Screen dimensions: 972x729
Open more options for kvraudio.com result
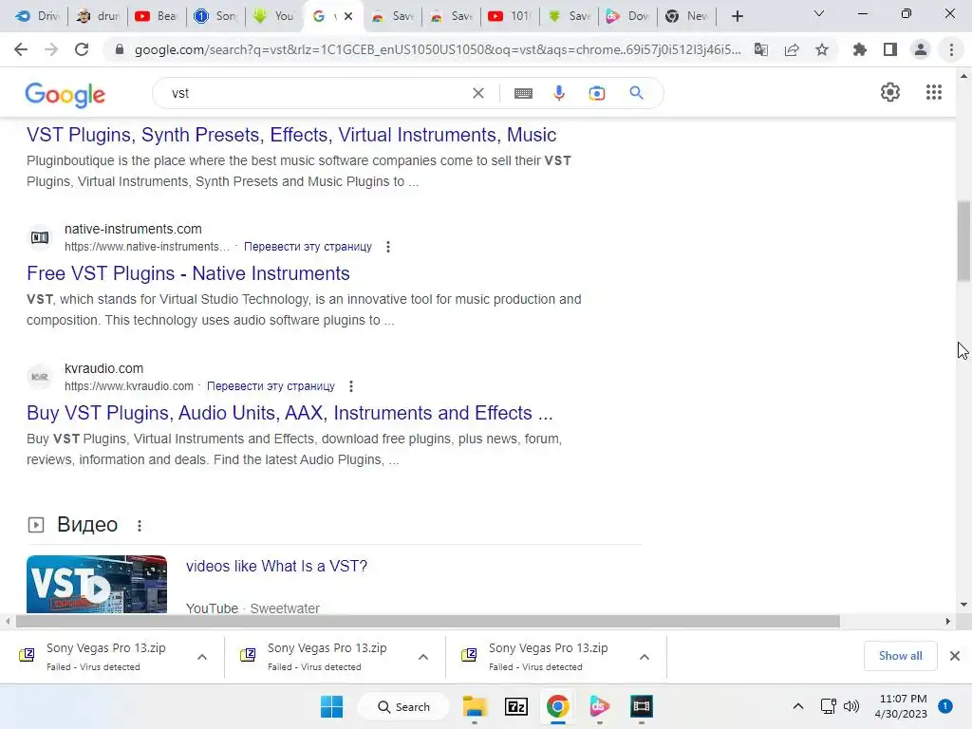pos(351,386)
